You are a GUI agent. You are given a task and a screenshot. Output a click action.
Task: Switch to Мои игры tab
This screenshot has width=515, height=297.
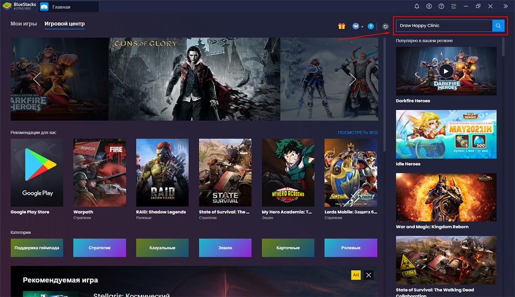point(23,24)
